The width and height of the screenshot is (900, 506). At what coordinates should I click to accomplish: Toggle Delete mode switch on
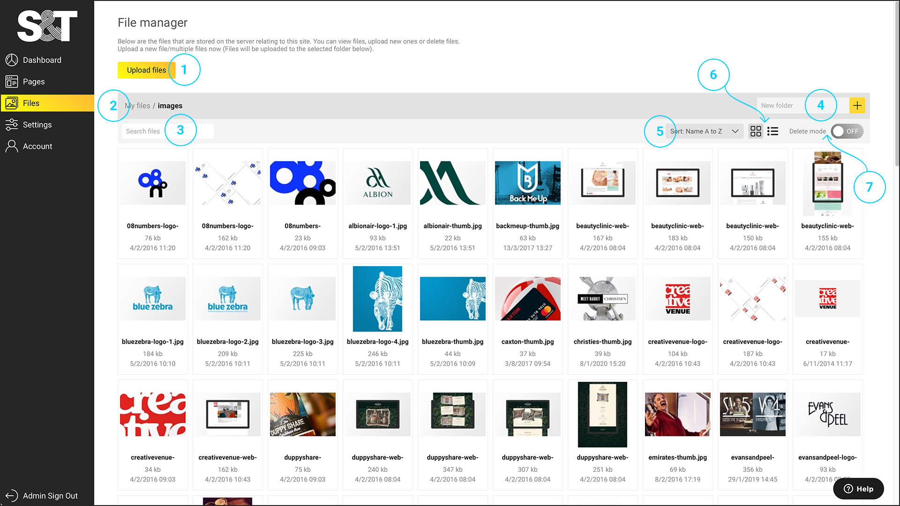click(847, 131)
